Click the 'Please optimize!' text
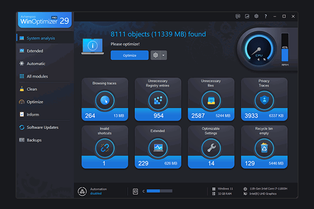The height and width of the screenshot is (209, 314). 125,44
